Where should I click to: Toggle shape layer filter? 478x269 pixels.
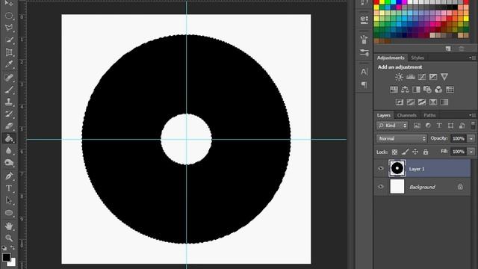tap(450, 126)
